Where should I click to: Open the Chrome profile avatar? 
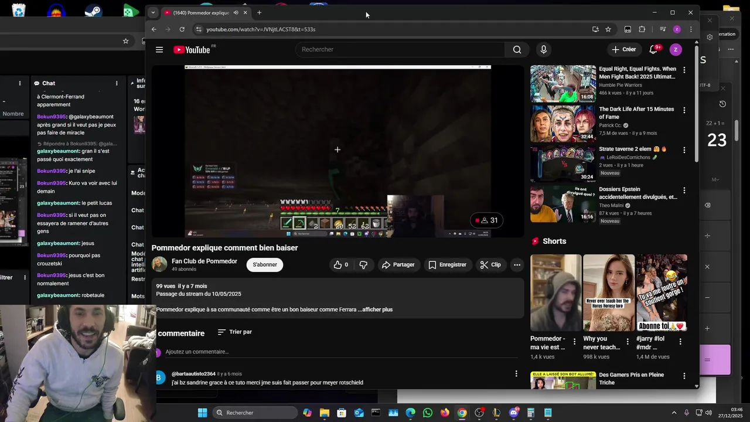pos(677,29)
